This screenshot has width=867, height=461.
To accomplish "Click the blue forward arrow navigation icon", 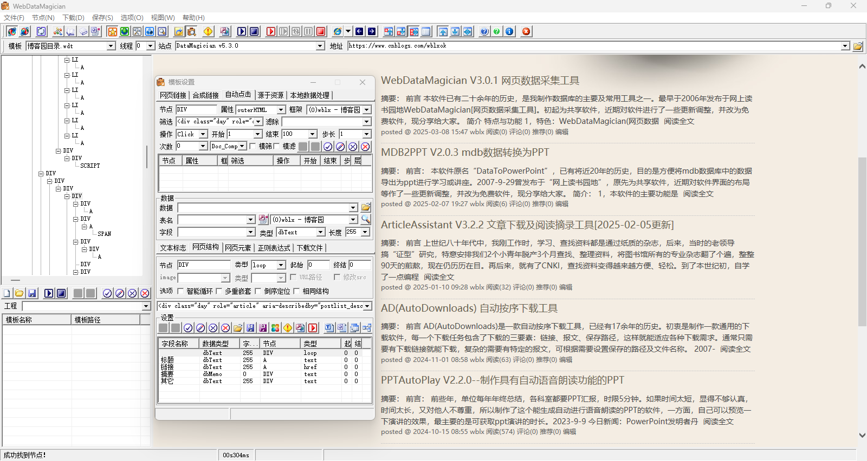I will point(372,31).
